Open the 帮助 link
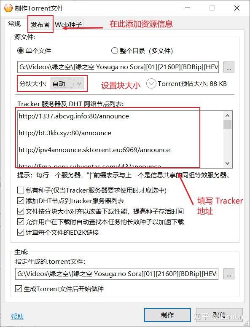This screenshot has height=327, width=250. pyautogui.click(x=17, y=316)
